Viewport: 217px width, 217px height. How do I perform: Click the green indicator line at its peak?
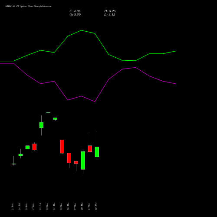(x=81, y=30)
